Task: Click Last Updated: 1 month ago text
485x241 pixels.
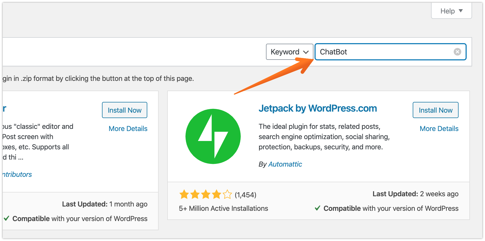Action: point(105,204)
